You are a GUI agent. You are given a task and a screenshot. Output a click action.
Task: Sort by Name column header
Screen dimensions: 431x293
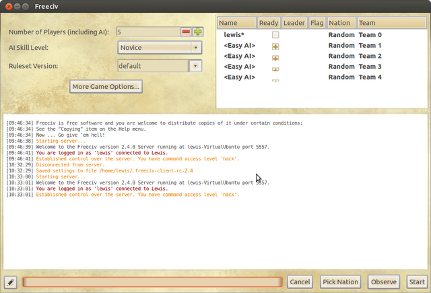[x=236, y=23]
